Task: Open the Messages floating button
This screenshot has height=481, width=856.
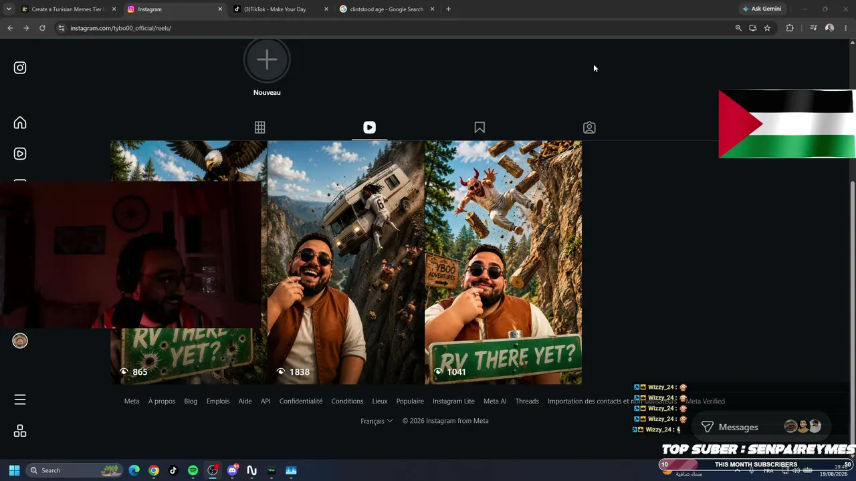Action: 761,427
